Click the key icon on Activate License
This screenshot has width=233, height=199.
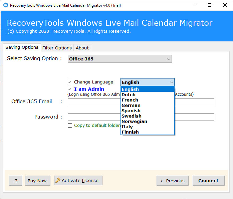58,180
